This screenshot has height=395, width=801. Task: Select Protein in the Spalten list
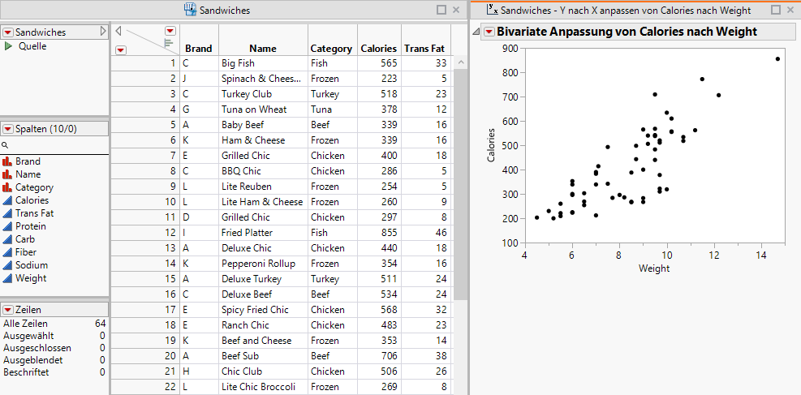tap(31, 226)
